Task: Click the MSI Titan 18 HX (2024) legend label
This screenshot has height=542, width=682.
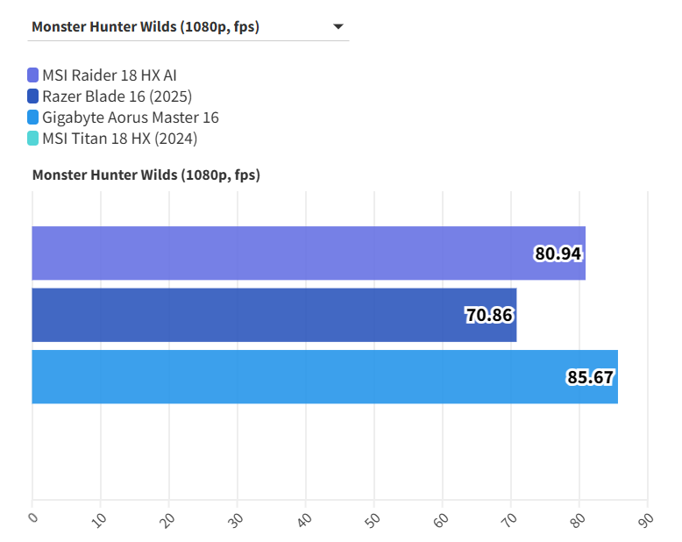Action: 119,139
